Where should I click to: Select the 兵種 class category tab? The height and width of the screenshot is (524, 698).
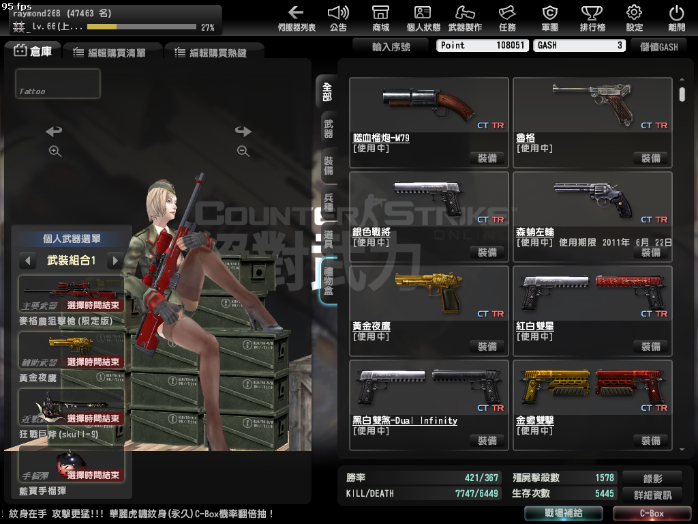point(329,202)
